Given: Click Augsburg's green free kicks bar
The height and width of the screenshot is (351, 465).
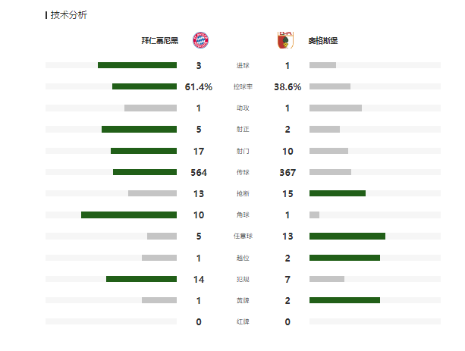Looking at the screenshot, I should [347, 237].
